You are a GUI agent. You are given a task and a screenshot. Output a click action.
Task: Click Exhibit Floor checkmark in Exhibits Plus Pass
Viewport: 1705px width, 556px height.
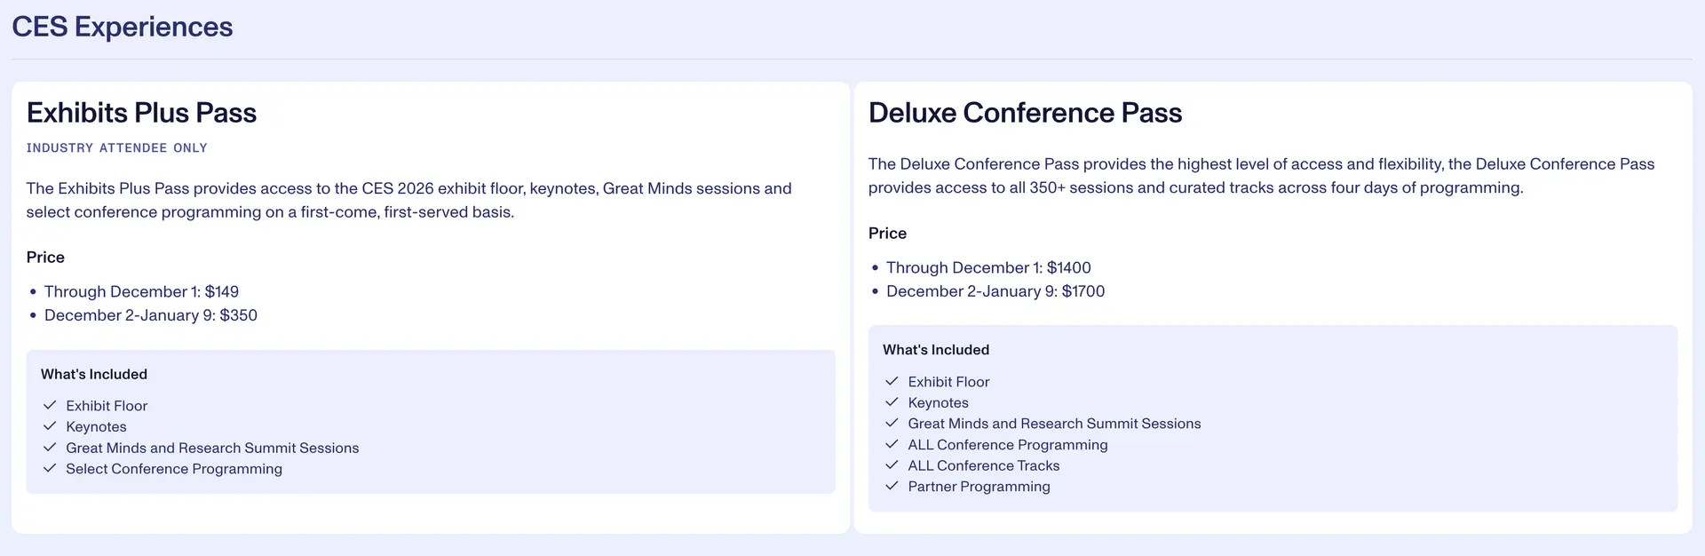point(50,405)
